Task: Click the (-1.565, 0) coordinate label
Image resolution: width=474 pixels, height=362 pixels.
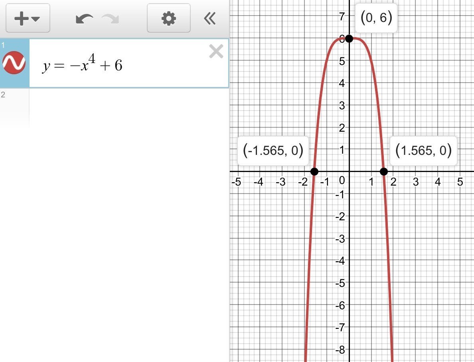Action: (273, 150)
